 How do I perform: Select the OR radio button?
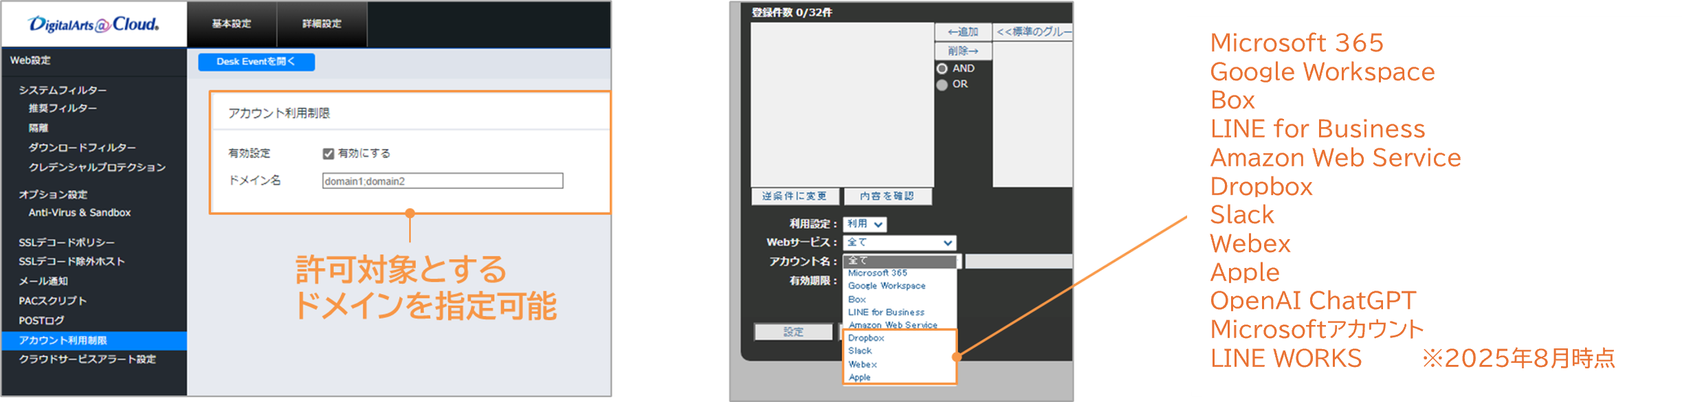[942, 85]
